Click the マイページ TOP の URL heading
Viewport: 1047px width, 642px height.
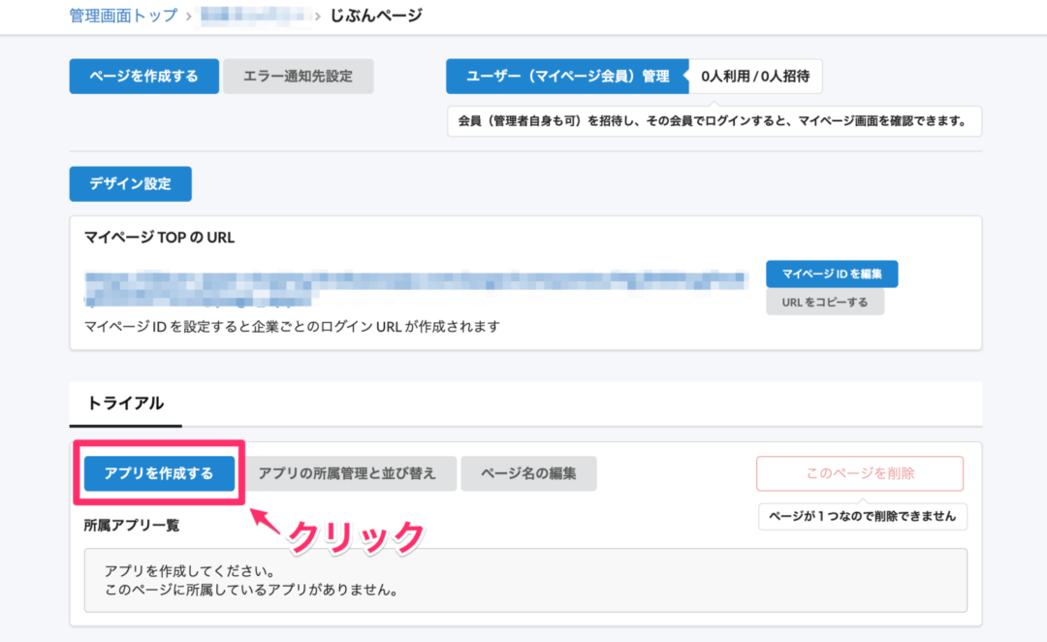[160, 237]
